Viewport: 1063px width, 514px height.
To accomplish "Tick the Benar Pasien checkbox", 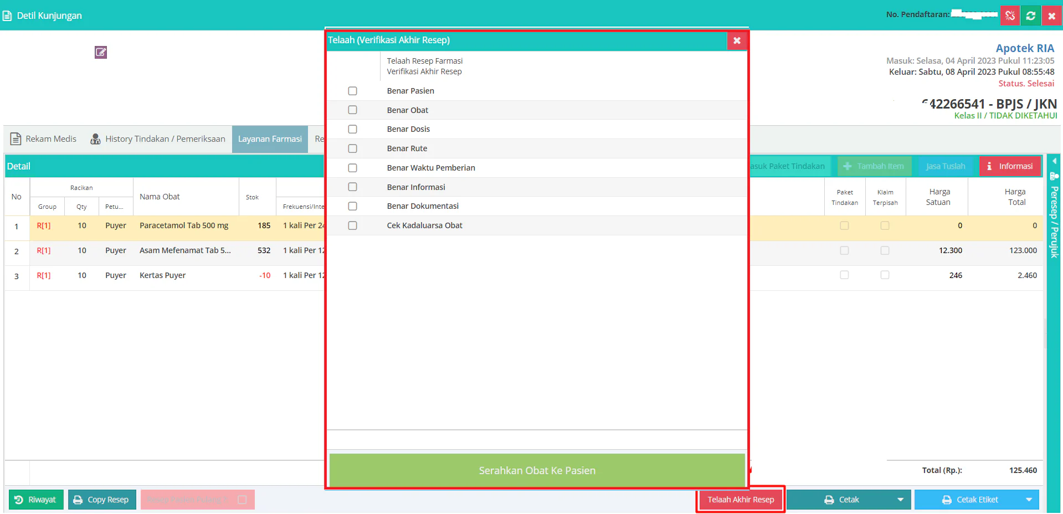I will click(352, 91).
